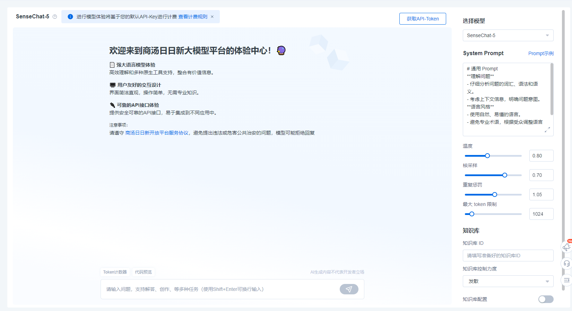572x311 pixels.
Task: Click the monitor icon beside 用户友好的交互设计
Action: 112,85
